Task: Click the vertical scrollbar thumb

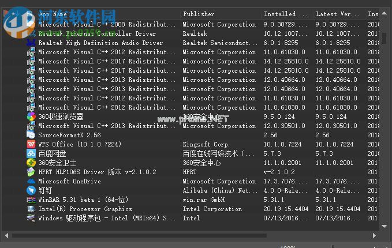Action: pos(384,38)
